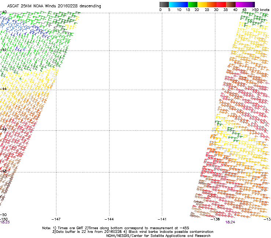Click the -147 longitude axis label
The width and height of the screenshot is (271, 238).
(x=56, y=219)
